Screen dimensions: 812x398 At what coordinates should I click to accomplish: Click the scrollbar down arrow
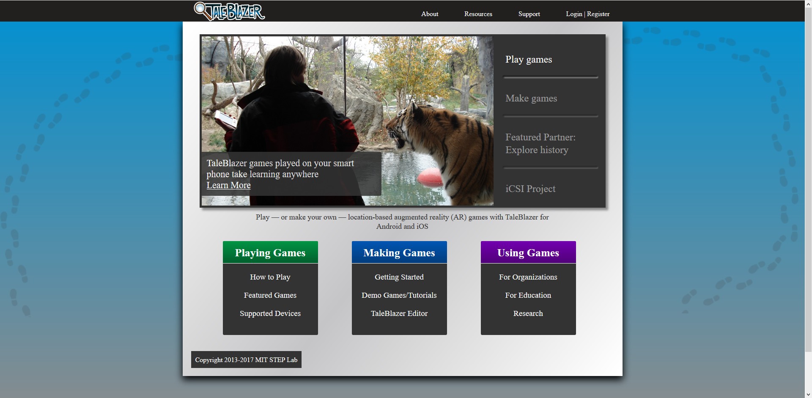tap(808, 394)
